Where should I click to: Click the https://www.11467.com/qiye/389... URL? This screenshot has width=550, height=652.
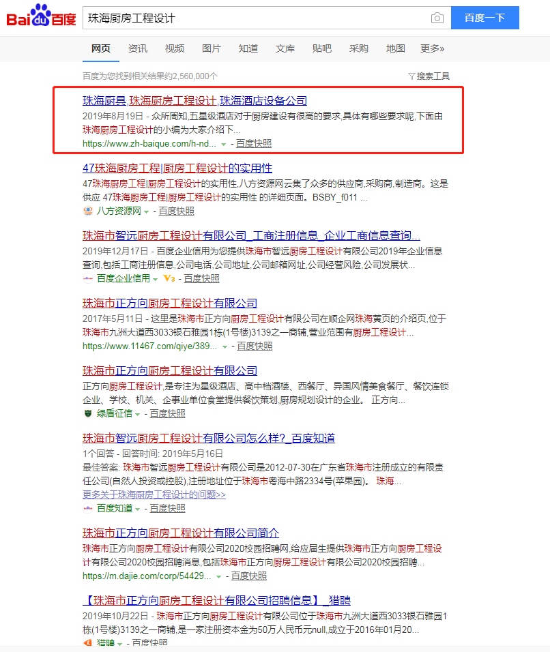pyautogui.click(x=149, y=346)
